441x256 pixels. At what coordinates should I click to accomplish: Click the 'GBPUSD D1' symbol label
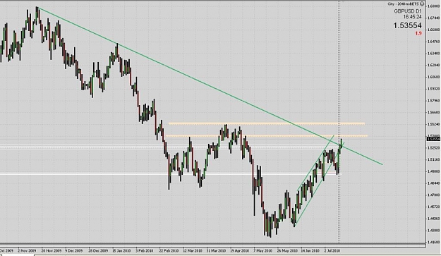(408, 11)
